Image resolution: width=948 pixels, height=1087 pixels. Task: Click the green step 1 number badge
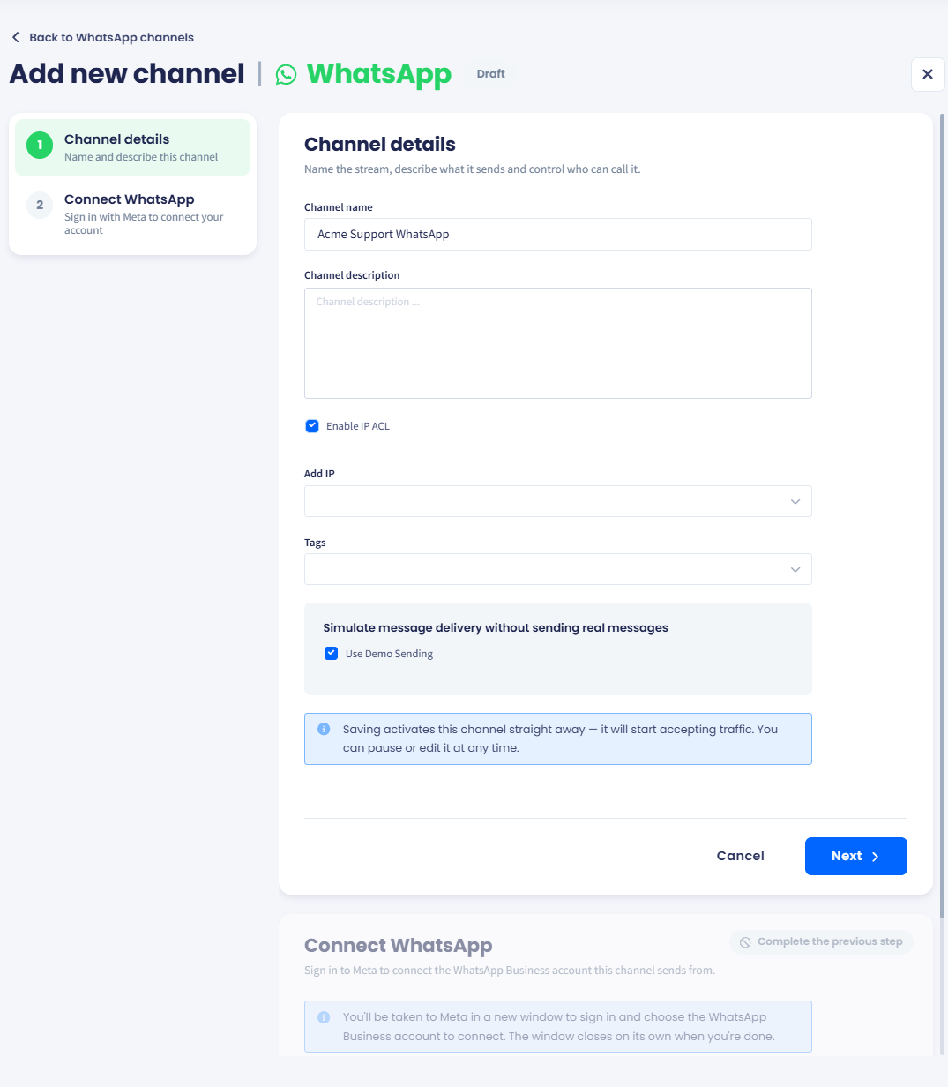[40, 145]
